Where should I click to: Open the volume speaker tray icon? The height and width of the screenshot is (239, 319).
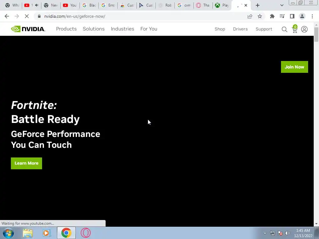coord(287,233)
